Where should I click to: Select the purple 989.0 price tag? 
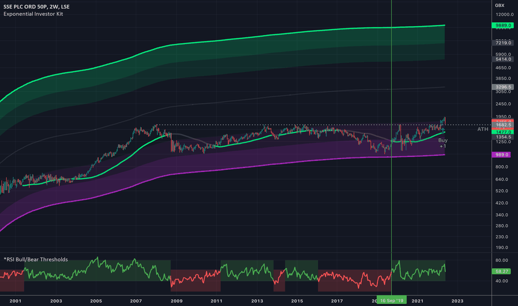click(501, 155)
